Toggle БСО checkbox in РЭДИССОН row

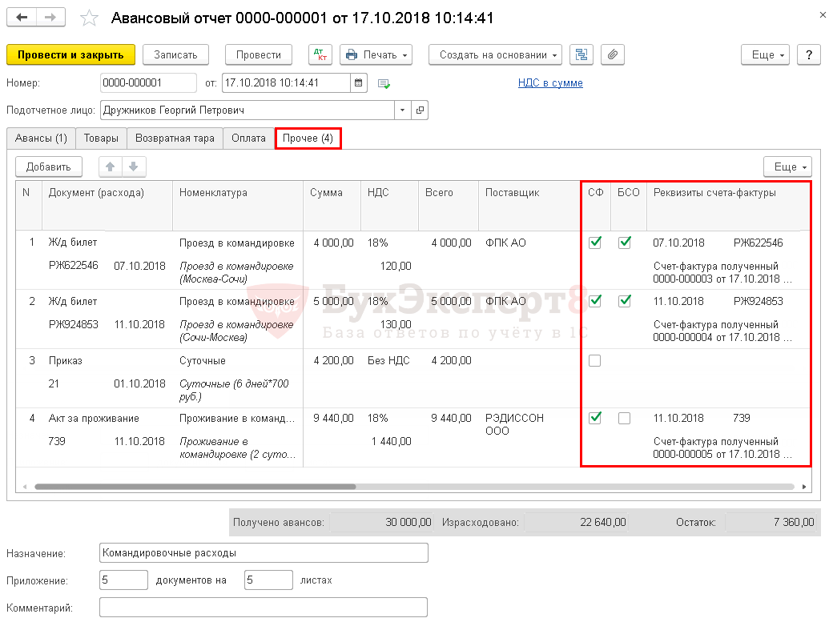coord(624,418)
